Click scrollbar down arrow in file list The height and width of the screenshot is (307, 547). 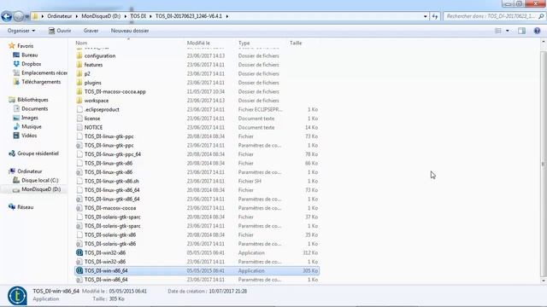tap(544, 281)
